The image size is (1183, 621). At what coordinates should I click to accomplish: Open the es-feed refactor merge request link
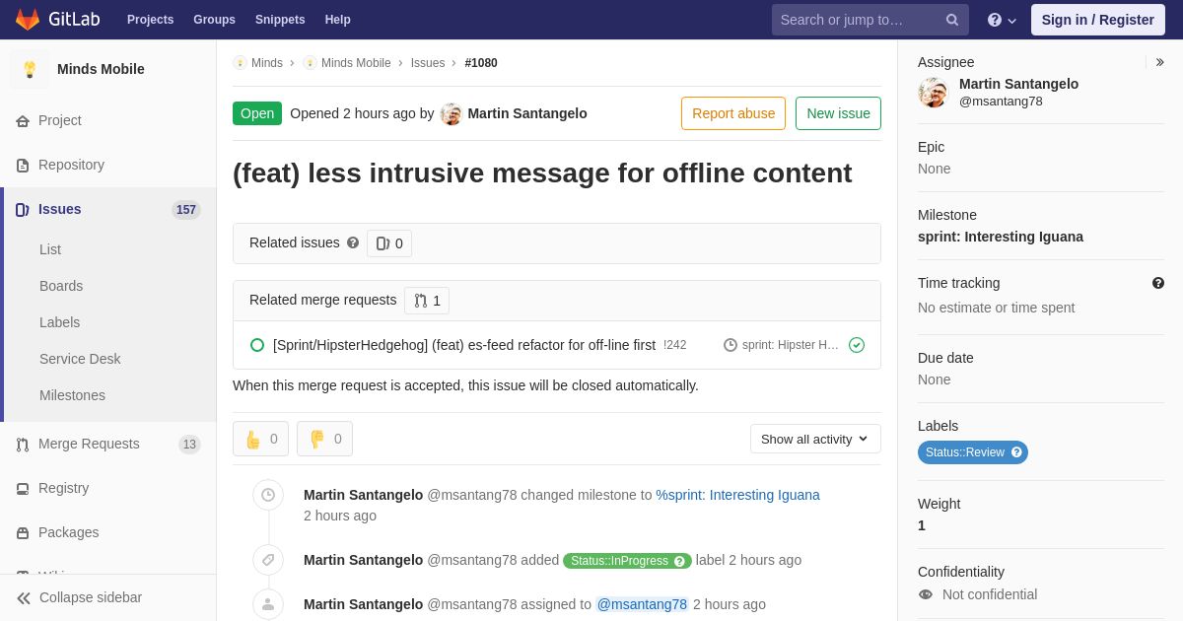point(464,345)
